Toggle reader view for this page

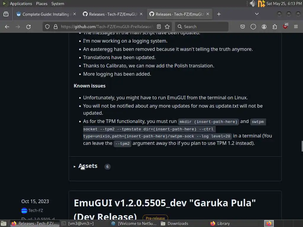coord(159,27)
